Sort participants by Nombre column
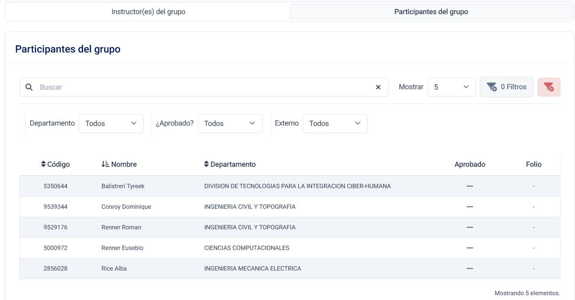The height and width of the screenshot is (300, 575). click(119, 164)
